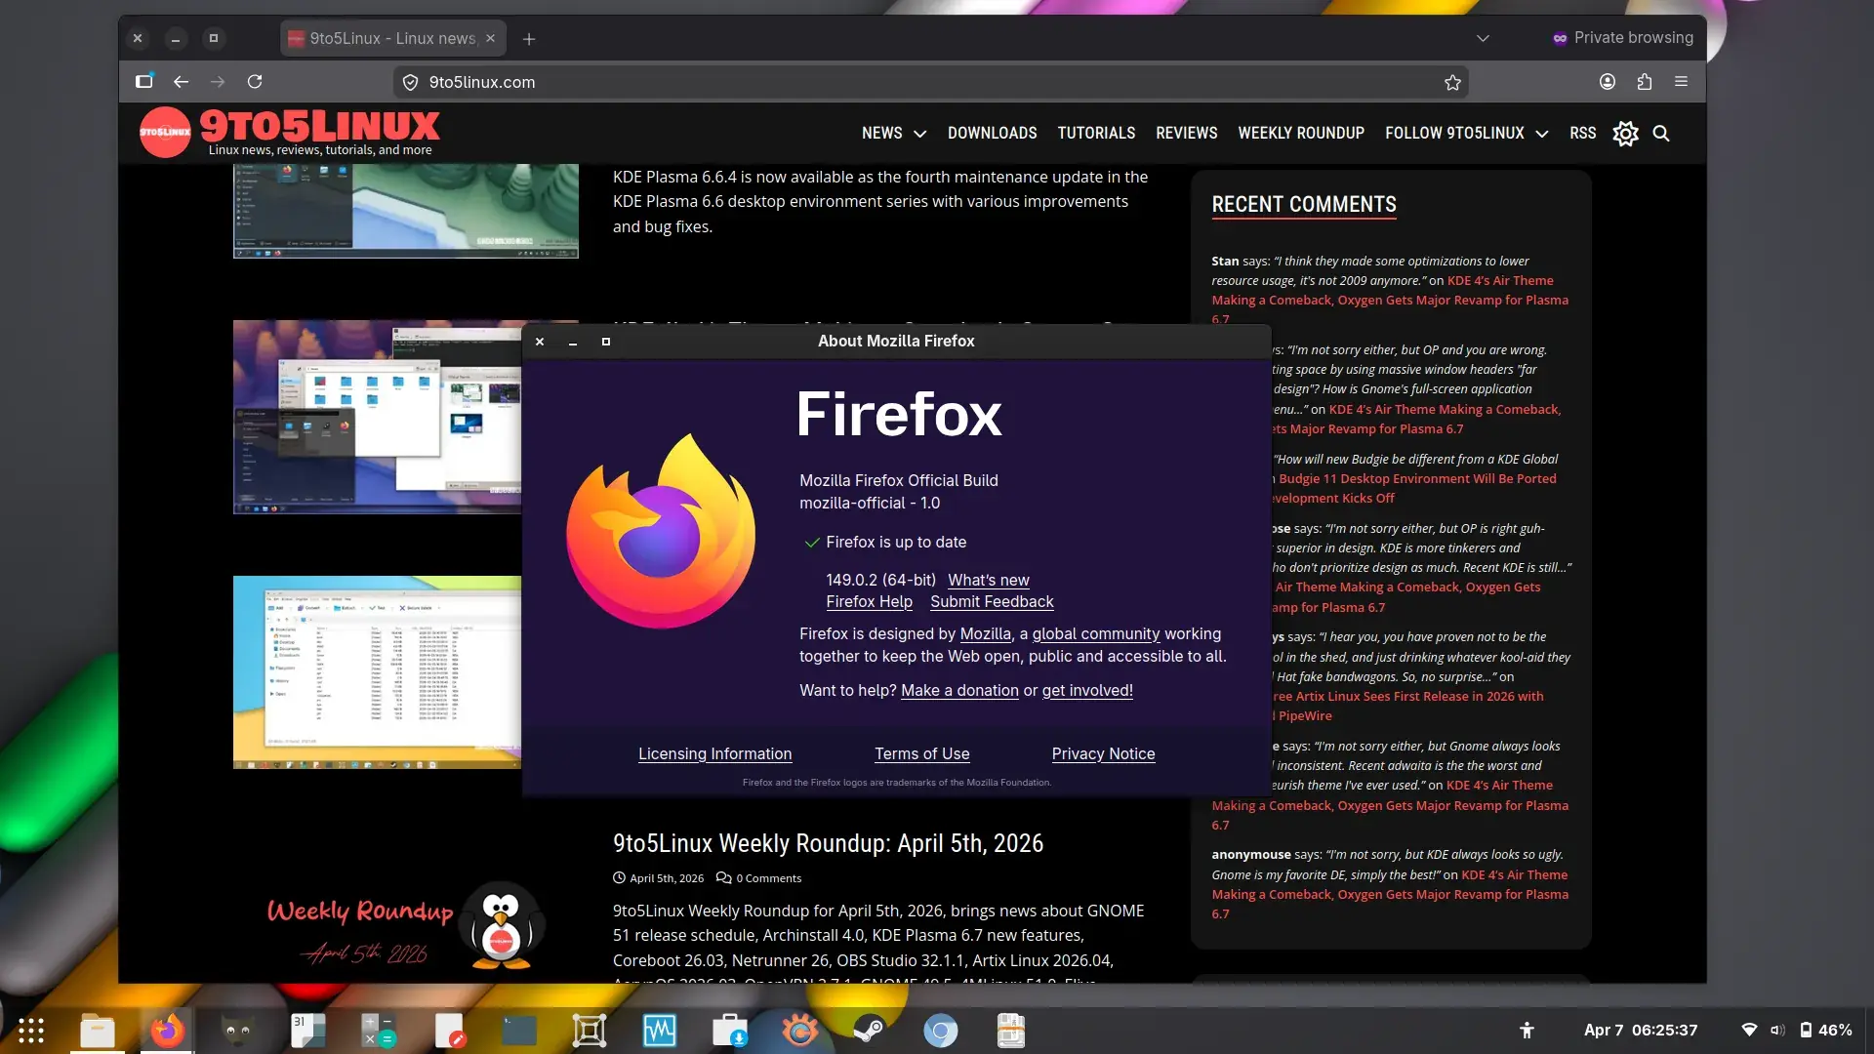1874x1054 pixels.
Task: Open the Firefox extensions puzzle icon
Action: pos(1645,82)
